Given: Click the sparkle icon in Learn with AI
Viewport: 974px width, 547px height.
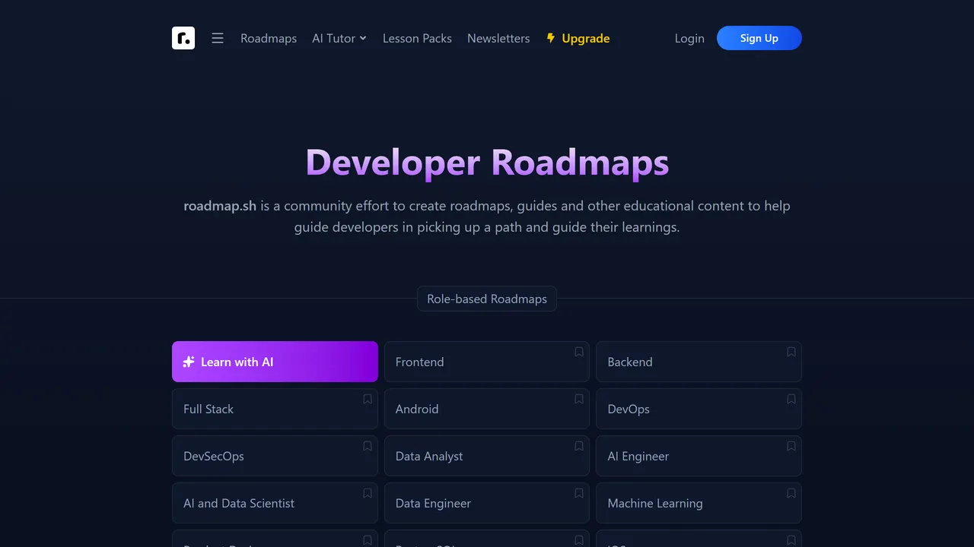Looking at the screenshot, I should coord(189,362).
